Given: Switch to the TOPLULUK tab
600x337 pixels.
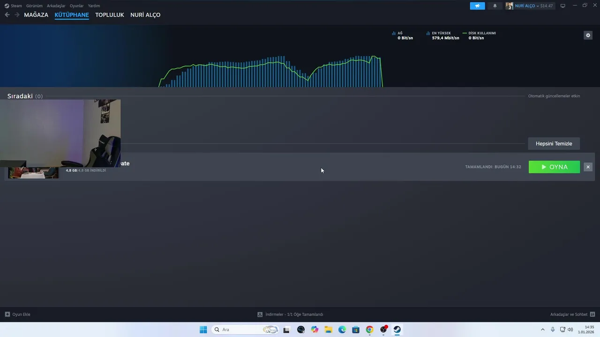Looking at the screenshot, I should [x=110, y=15].
